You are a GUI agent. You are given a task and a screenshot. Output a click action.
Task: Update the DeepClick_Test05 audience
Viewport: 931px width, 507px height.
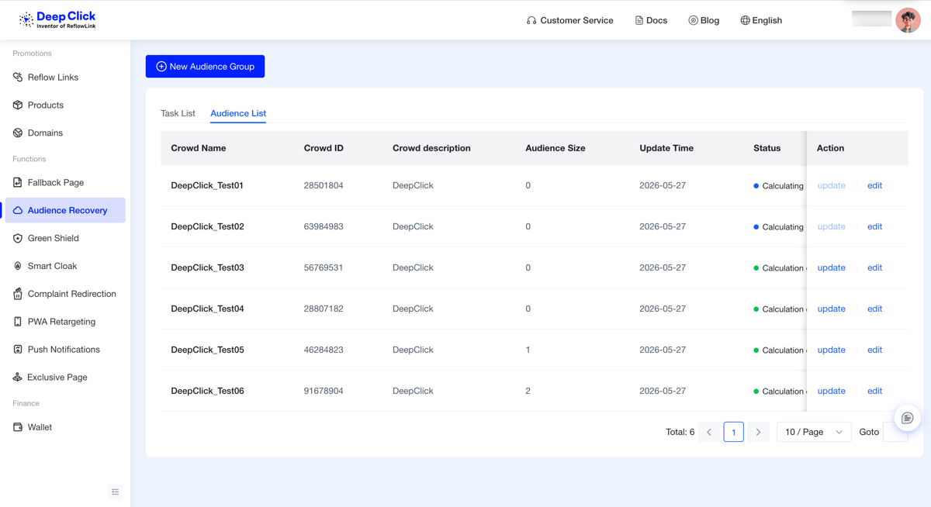(831, 350)
